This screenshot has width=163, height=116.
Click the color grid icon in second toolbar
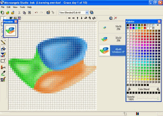tap(11, 18)
